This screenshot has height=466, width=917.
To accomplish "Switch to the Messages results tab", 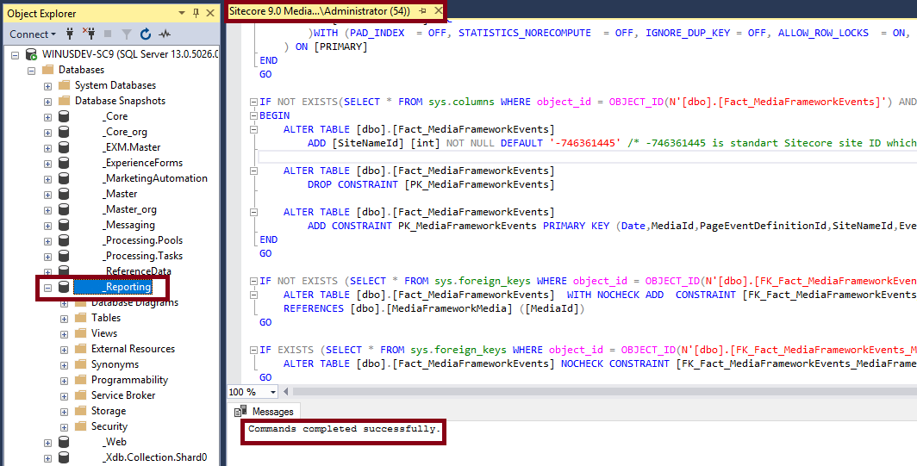I will [x=264, y=412].
